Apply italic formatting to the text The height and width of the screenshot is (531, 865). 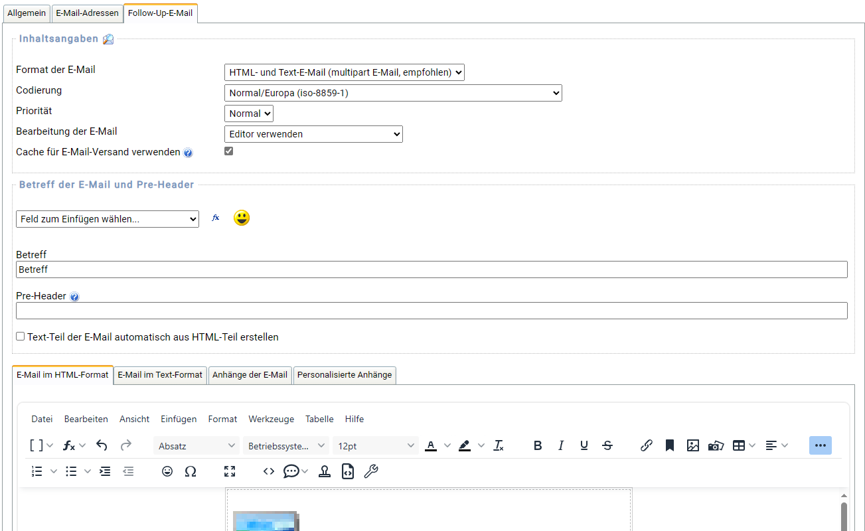pos(561,445)
